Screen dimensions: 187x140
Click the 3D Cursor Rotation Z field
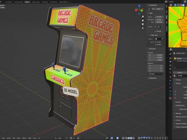pos(155,71)
